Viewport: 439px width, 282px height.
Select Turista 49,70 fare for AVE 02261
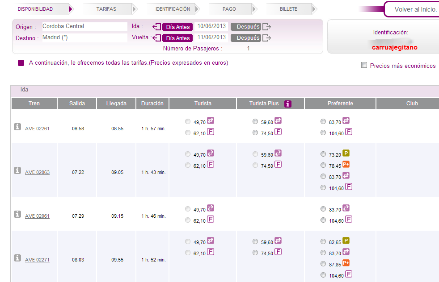click(188, 121)
